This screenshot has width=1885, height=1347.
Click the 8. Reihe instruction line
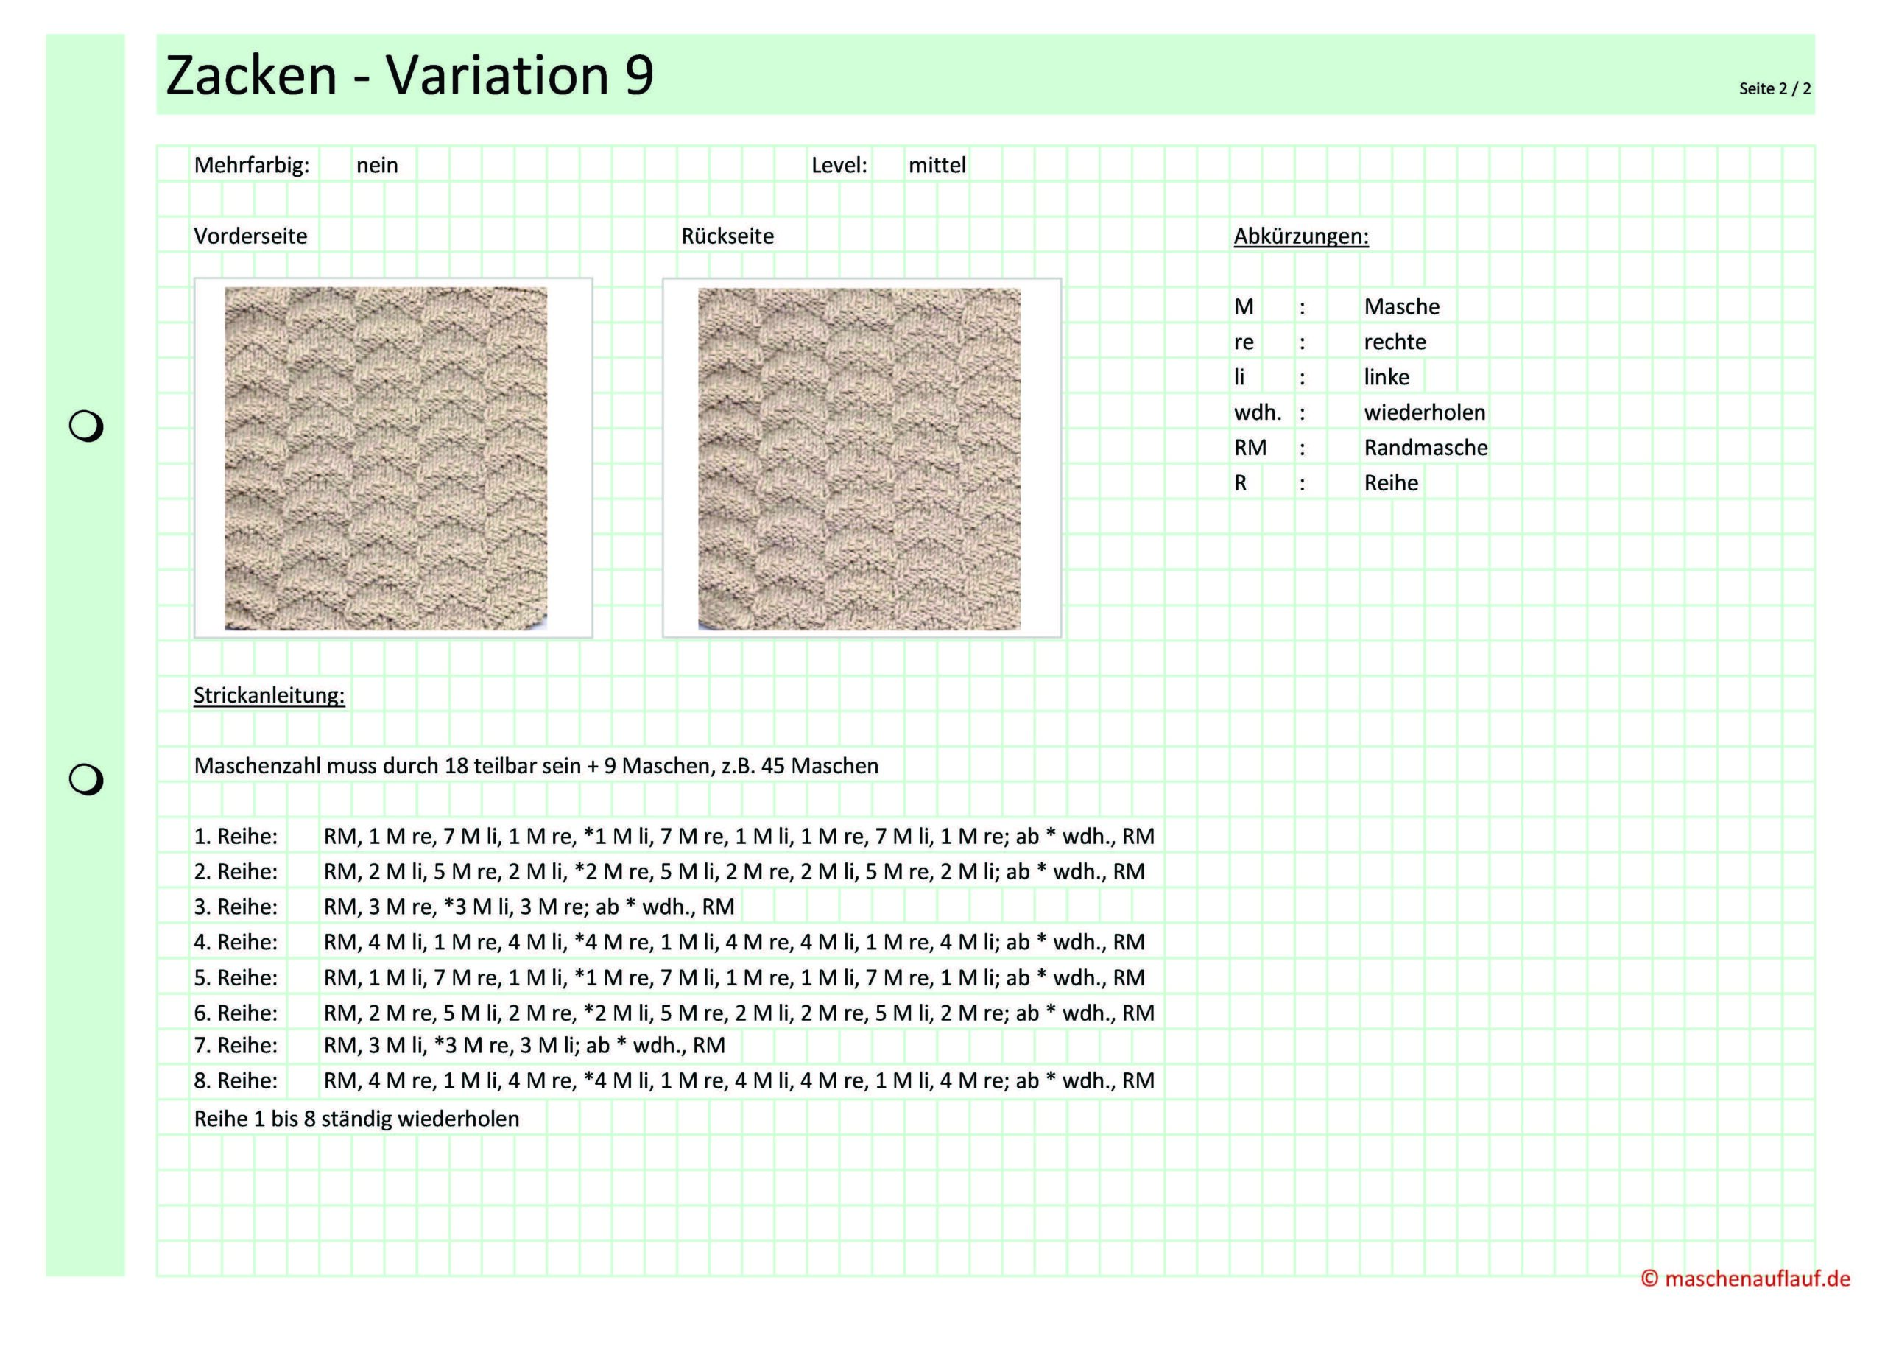[x=738, y=1080]
